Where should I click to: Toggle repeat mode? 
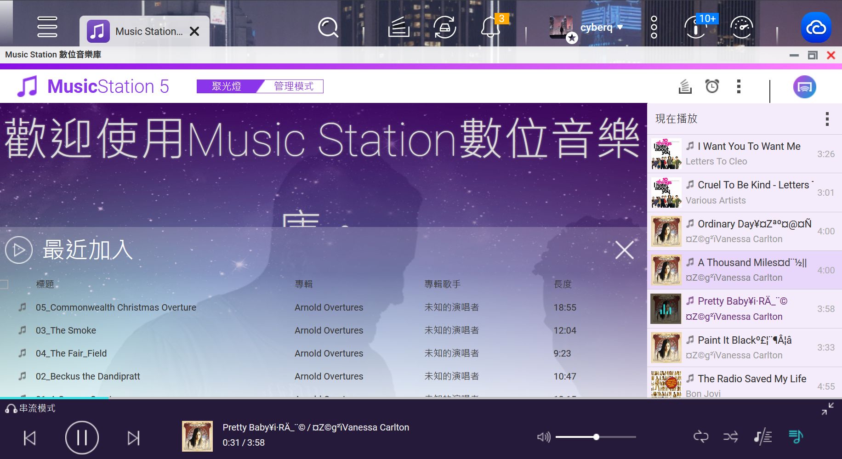[x=701, y=436]
